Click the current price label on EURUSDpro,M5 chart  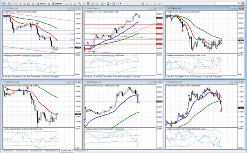[x=241, y=108]
